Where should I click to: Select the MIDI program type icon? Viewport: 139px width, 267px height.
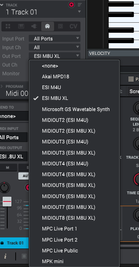point(47,26)
